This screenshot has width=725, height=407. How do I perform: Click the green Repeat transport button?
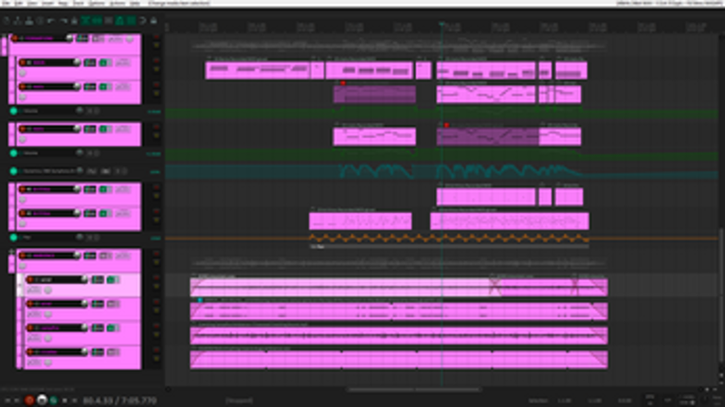[54, 400]
